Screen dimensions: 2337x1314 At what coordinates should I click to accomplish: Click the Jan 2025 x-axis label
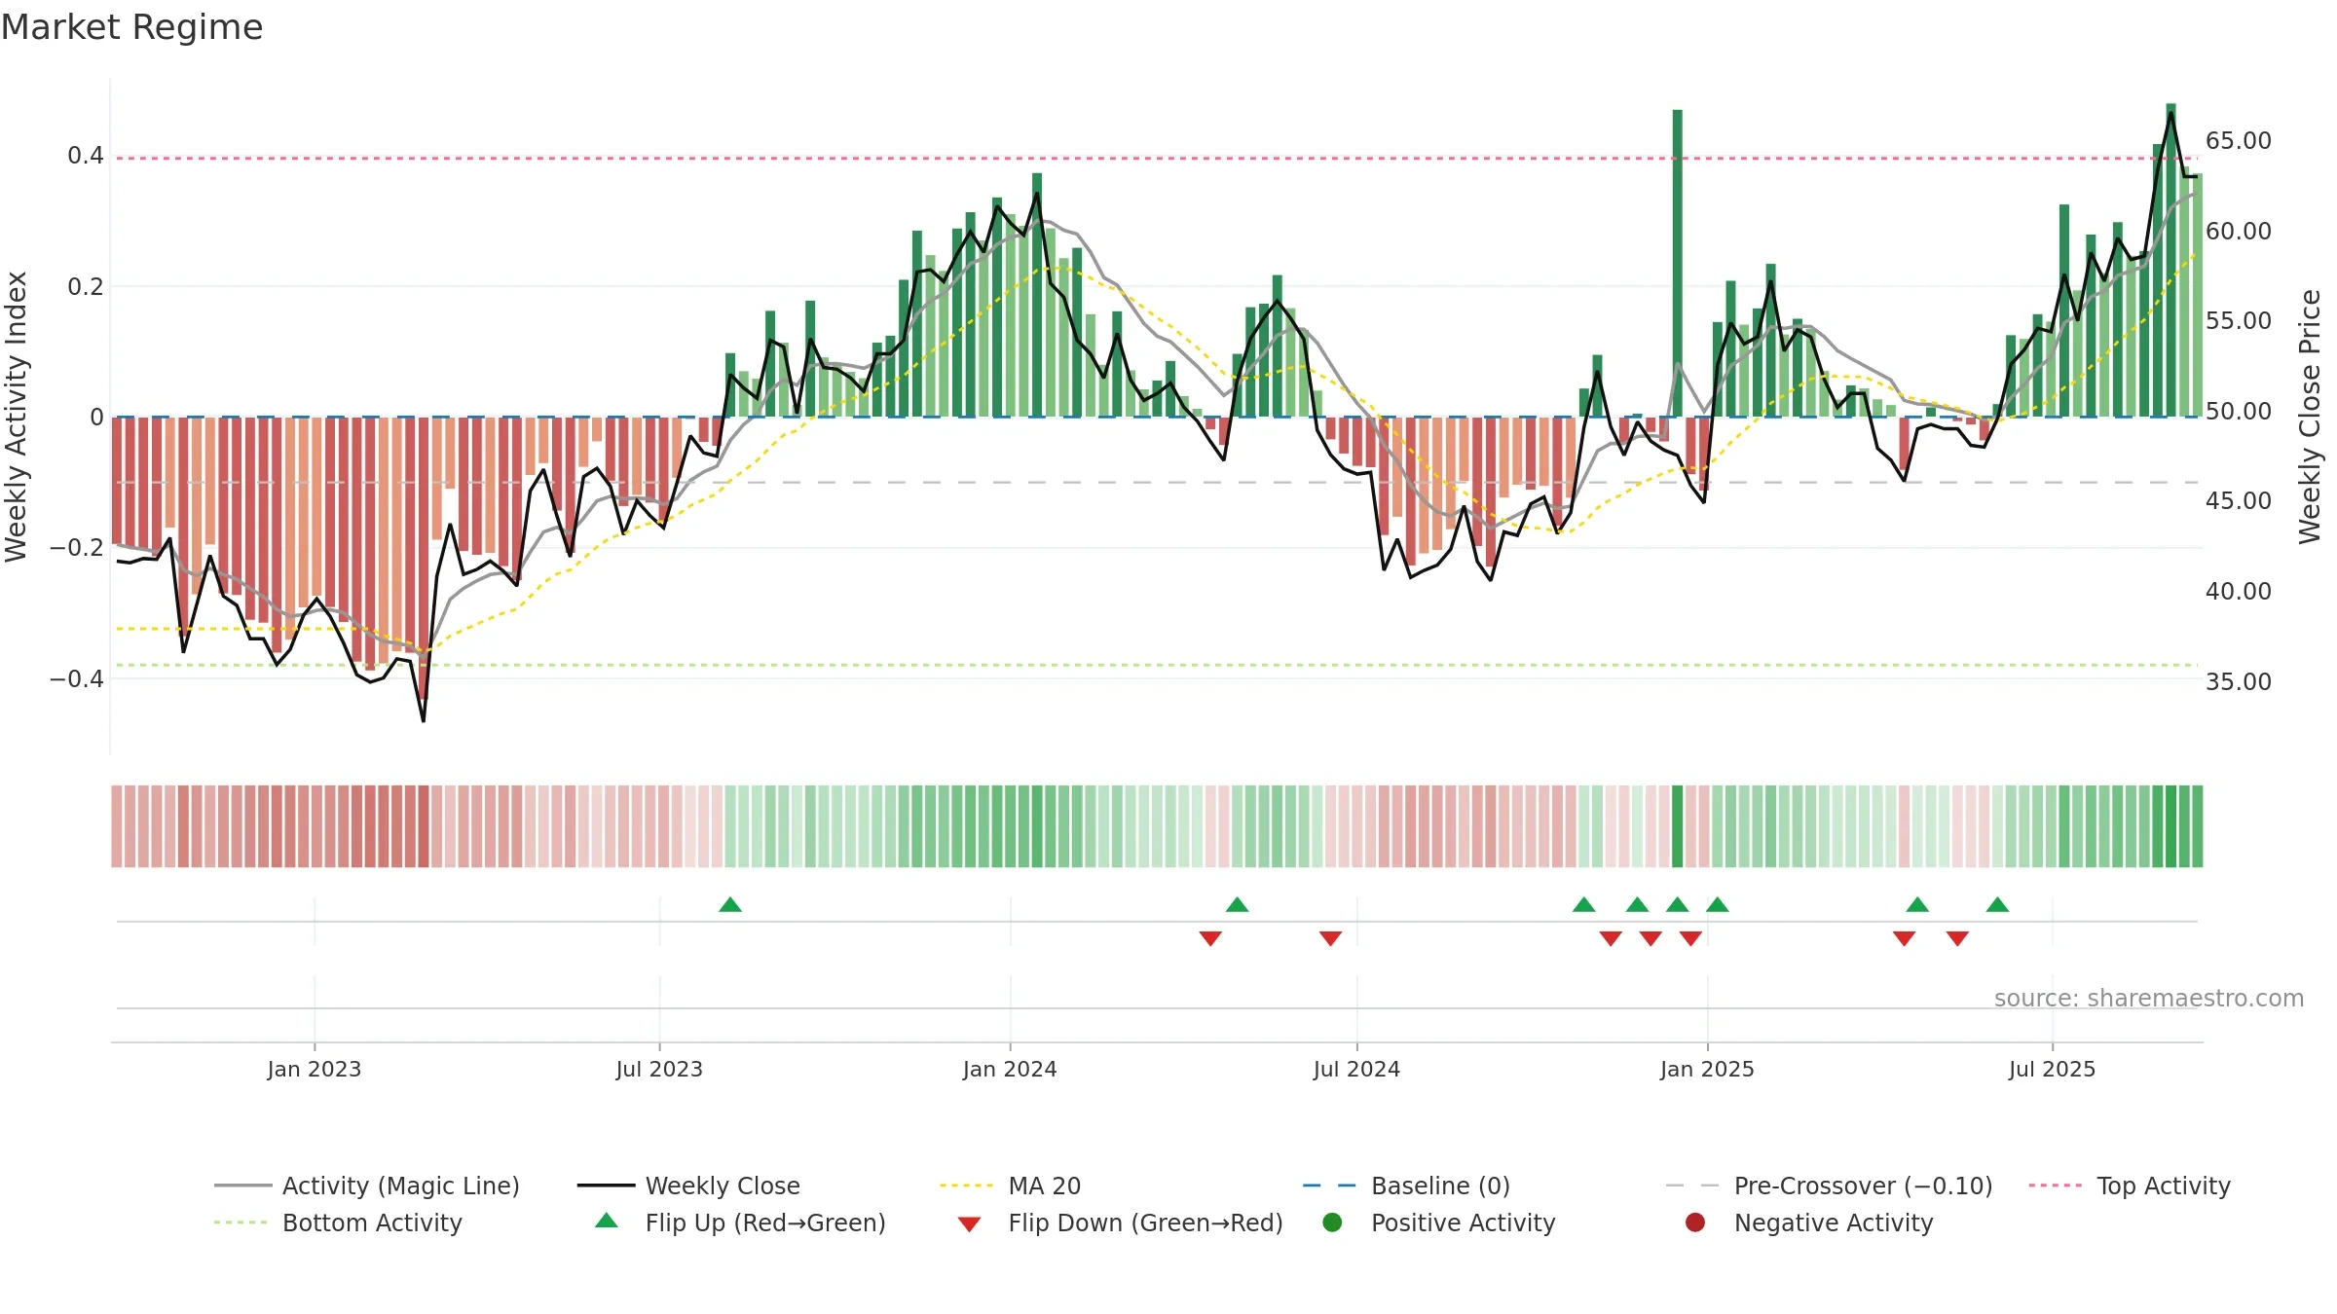pyautogui.click(x=1707, y=1069)
